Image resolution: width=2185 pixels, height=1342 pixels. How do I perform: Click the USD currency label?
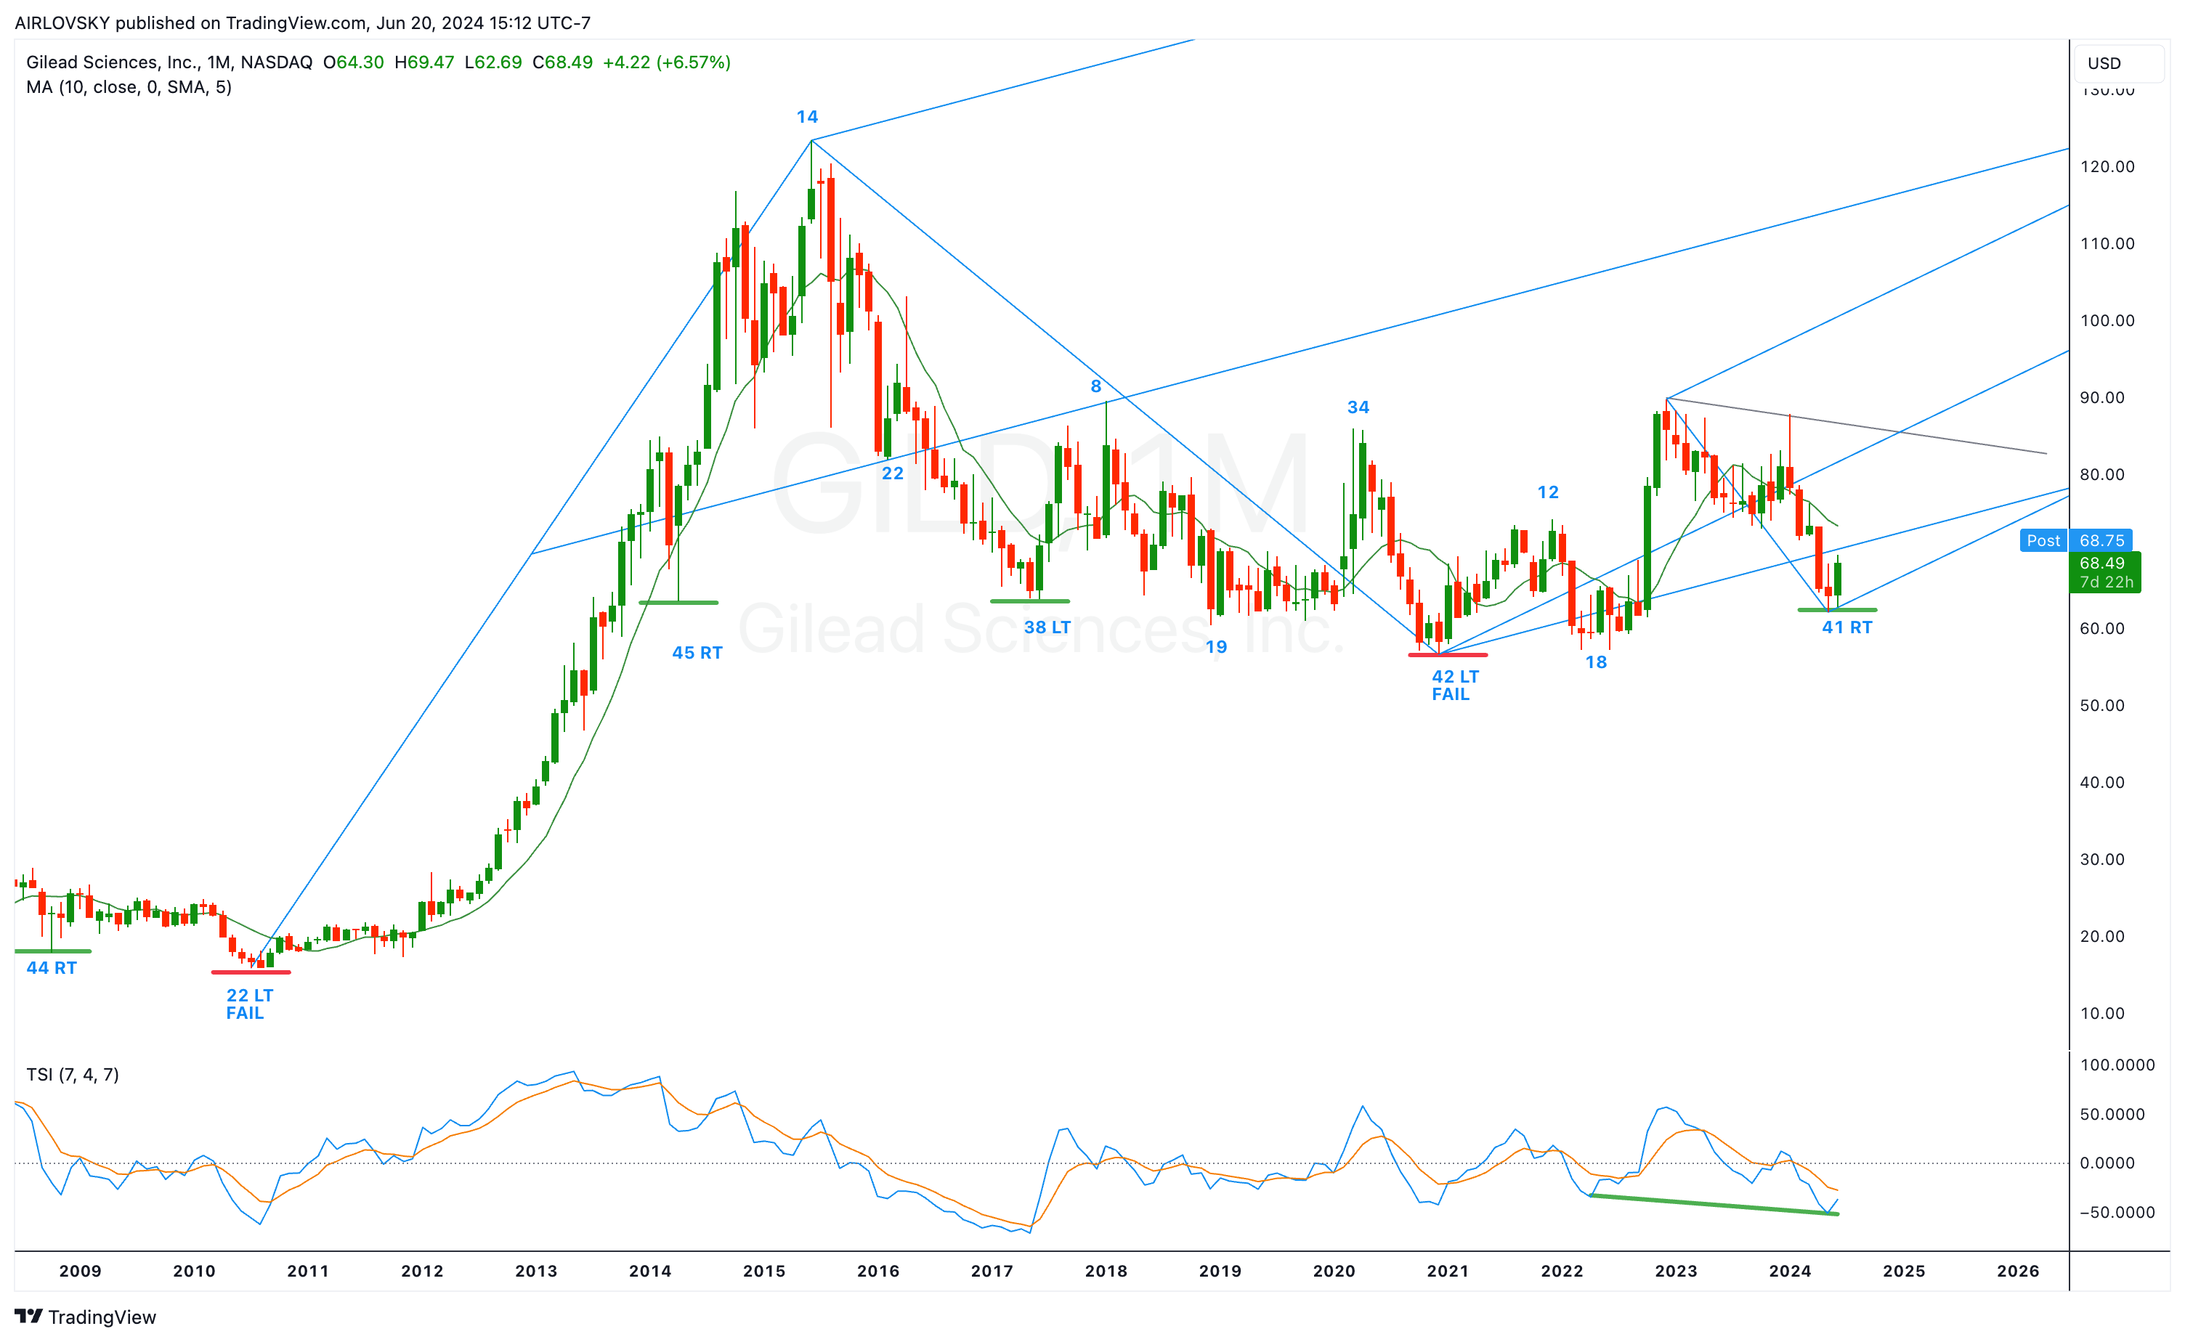[2104, 63]
